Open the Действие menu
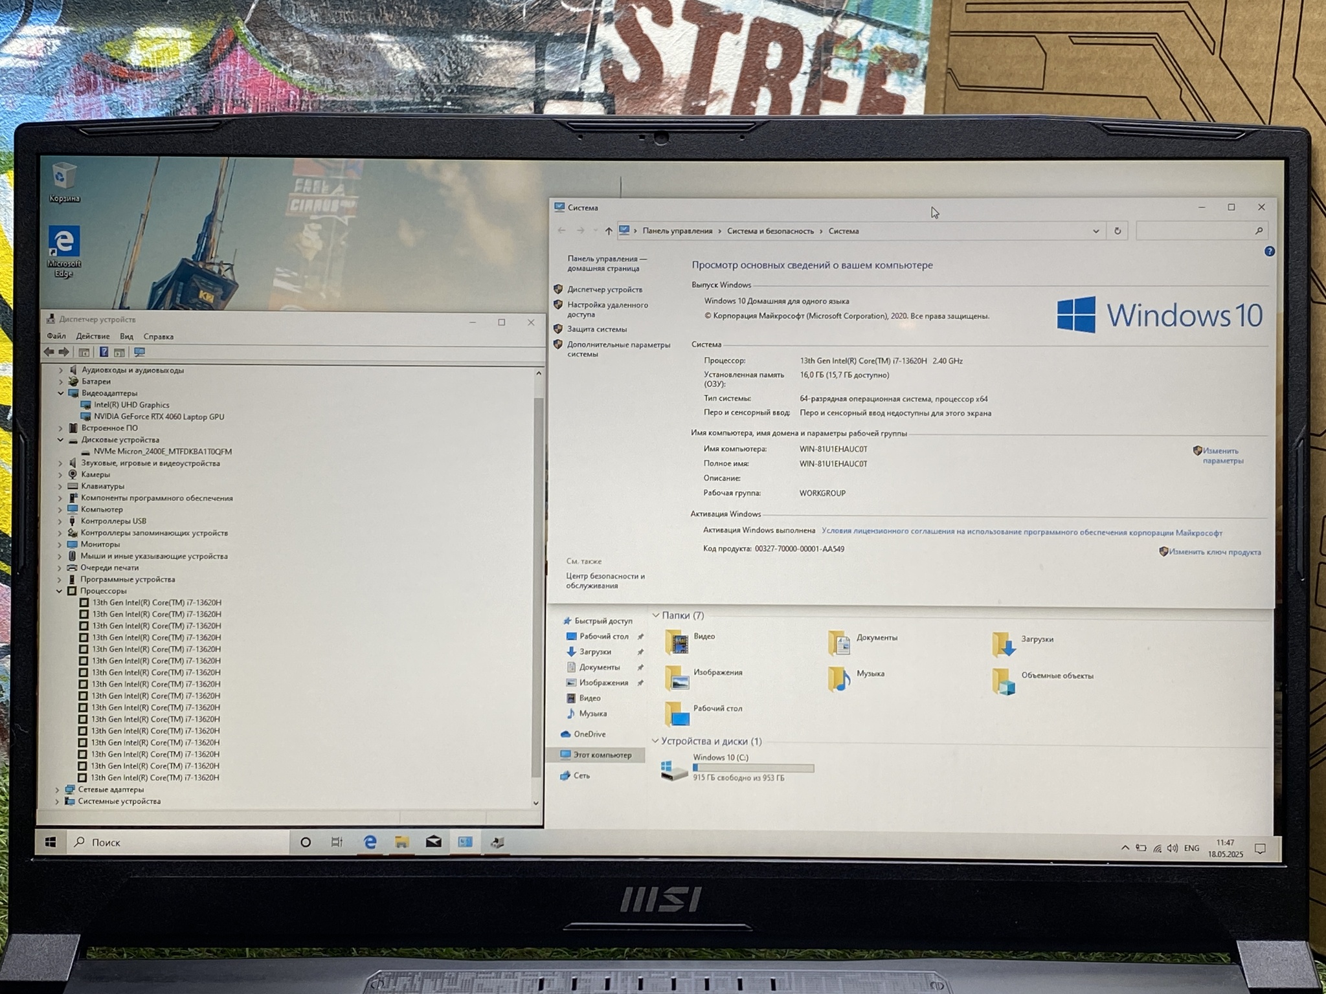Image resolution: width=1326 pixels, height=994 pixels. point(93,336)
